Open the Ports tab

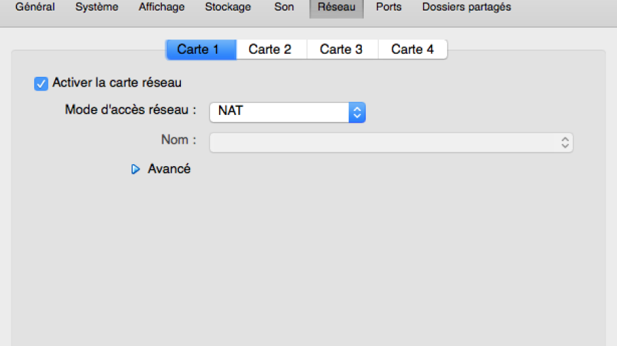pos(389,7)
